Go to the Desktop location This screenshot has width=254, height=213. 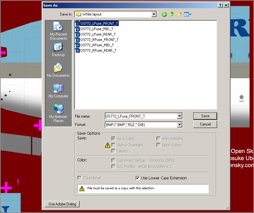58,49
